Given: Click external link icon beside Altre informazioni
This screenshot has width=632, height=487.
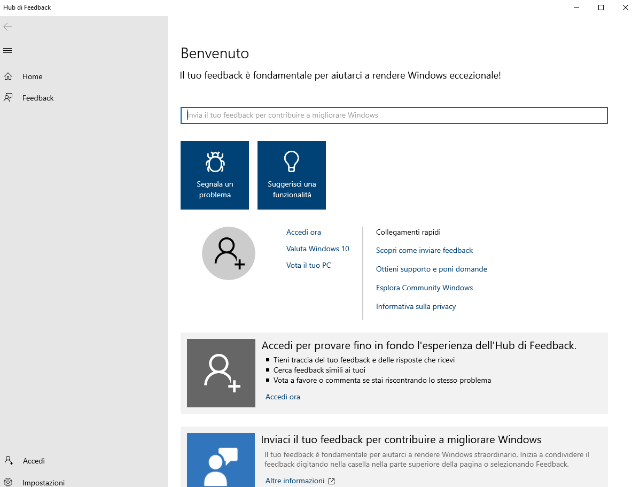Looking at the screenshot, I should pos(331,481).
